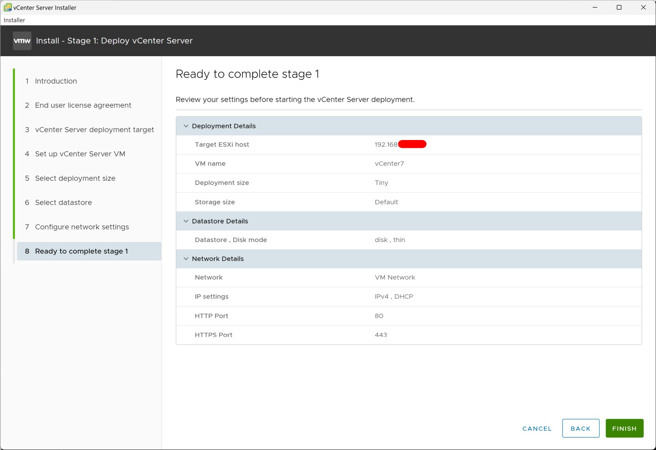Click the HTTPS Port value 443
The height and width of the screenshot is (450, 656).
click(381, 335)
